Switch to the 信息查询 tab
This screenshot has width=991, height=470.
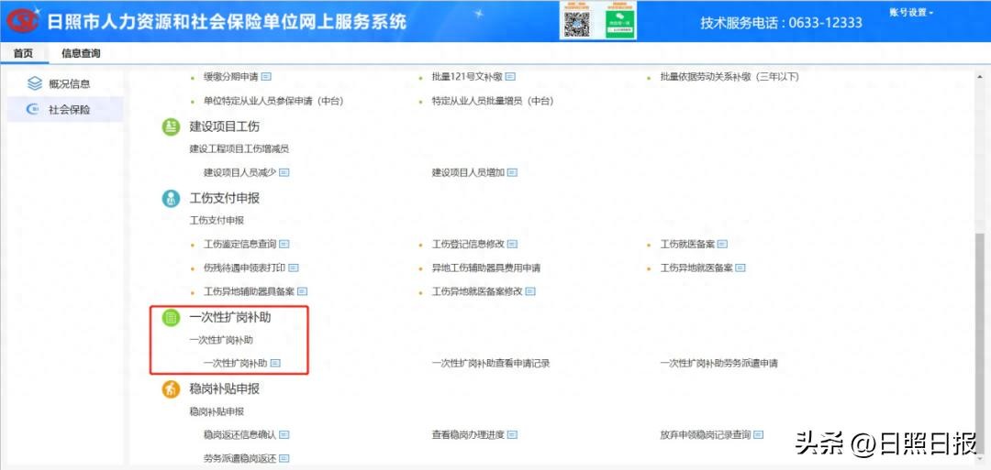click(x=81, y=54)
